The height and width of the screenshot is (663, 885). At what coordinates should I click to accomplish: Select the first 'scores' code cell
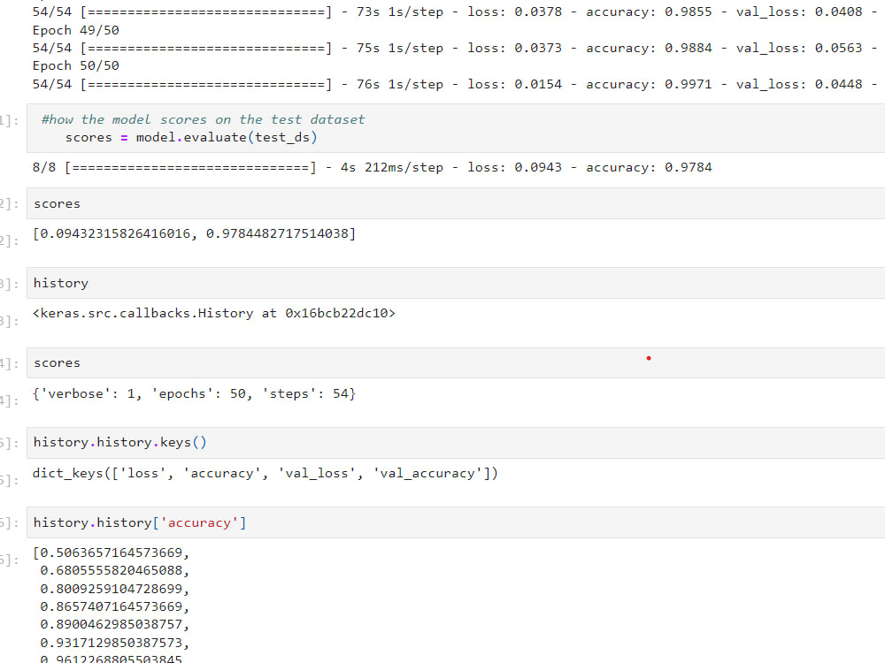tap(456, 203)
